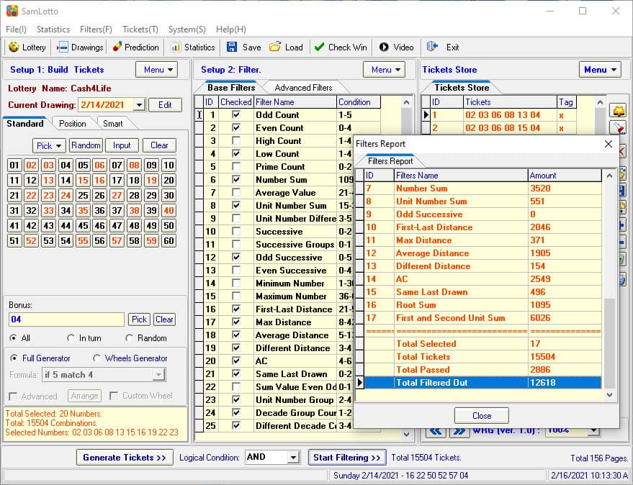Click the Random button above number grid

pos(86,145)
